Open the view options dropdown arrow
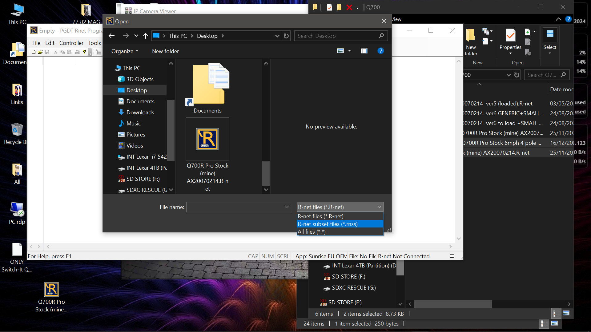The image size is (591, 332). coord(349,51)
